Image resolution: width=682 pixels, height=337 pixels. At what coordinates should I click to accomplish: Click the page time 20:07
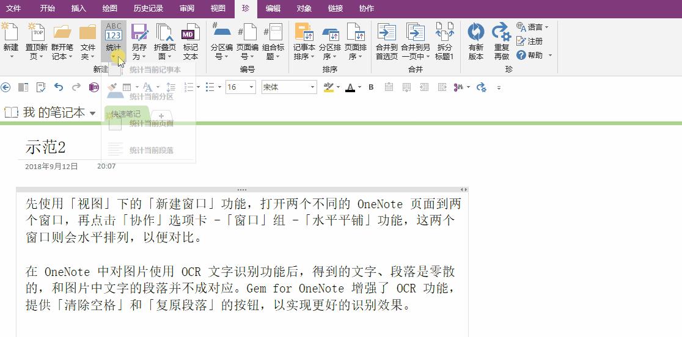pyautogui.click(x=106, y=166)
